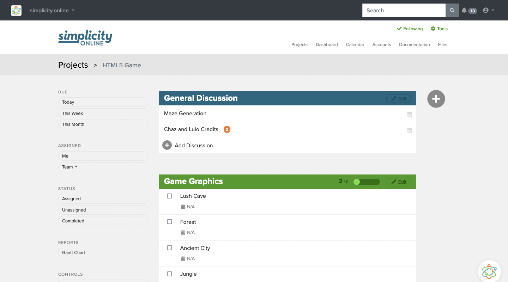Delete the Maze Generation discussion
The width and height of the screenshot is (508, 282).
(x=409, y=115)
